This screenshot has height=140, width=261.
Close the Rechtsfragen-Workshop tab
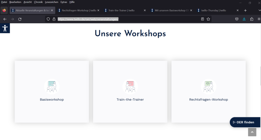pyautogui.click(x=98, y=10)
